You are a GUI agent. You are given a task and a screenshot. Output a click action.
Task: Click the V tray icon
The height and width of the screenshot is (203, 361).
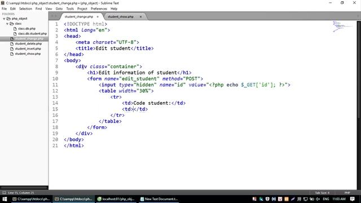280,199
